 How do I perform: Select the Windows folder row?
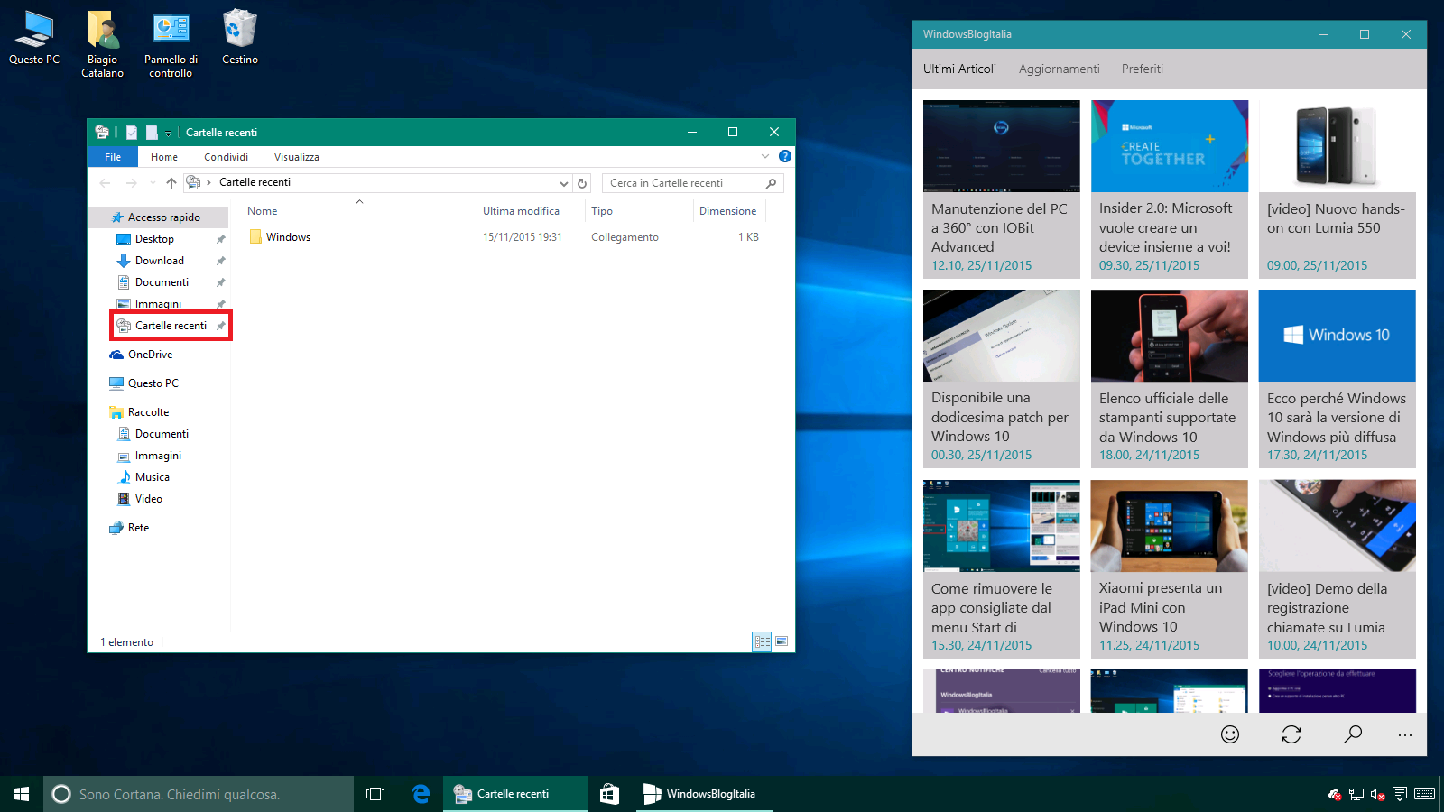[505, 237]
